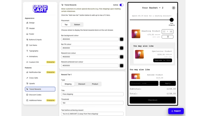The height and width of the screenshot is (116, 207).
Task: Click the Support button
Action: pyautogui.click(x=176, y=111)
